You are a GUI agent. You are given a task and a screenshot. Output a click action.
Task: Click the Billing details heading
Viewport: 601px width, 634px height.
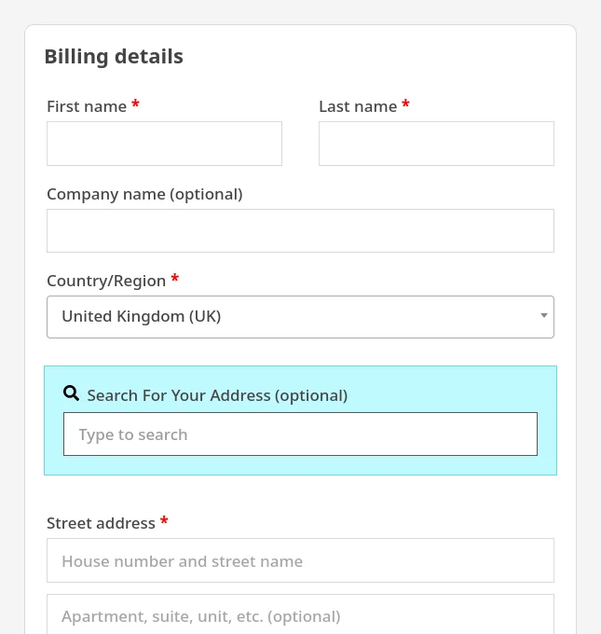pyautogui.click(x=114, y=57)
